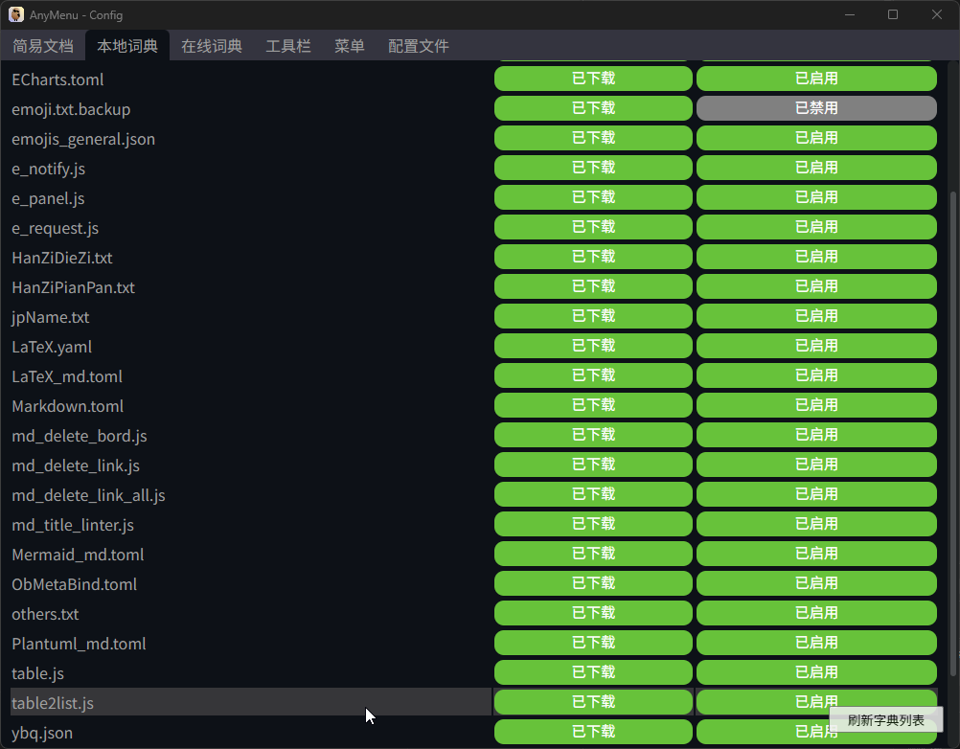Select the highlighted table2list.js row
Viewport: 960px width, 749px height.
pyautogui.click(x=251, y=702)
